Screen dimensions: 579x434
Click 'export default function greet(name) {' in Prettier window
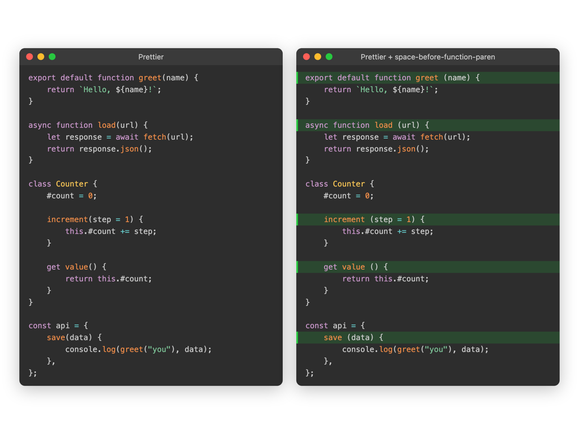click(113, 78)
